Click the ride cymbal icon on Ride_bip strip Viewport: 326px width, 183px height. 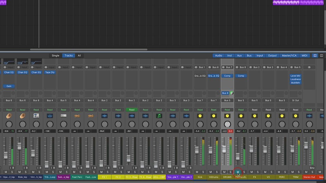[x=22, y=116]
